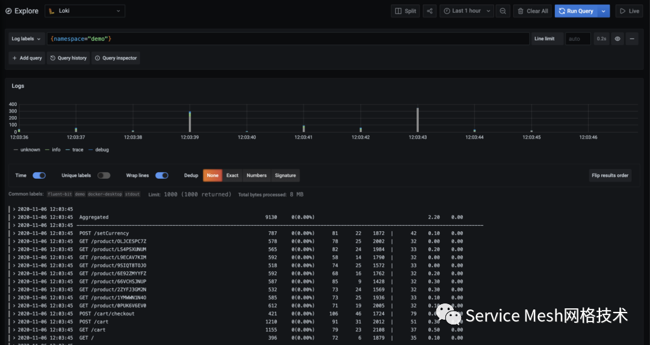Image resolution: width=650 pixels, height=345 pixels.
Task: Remove the query with minus icon
Action: (632, 39)
